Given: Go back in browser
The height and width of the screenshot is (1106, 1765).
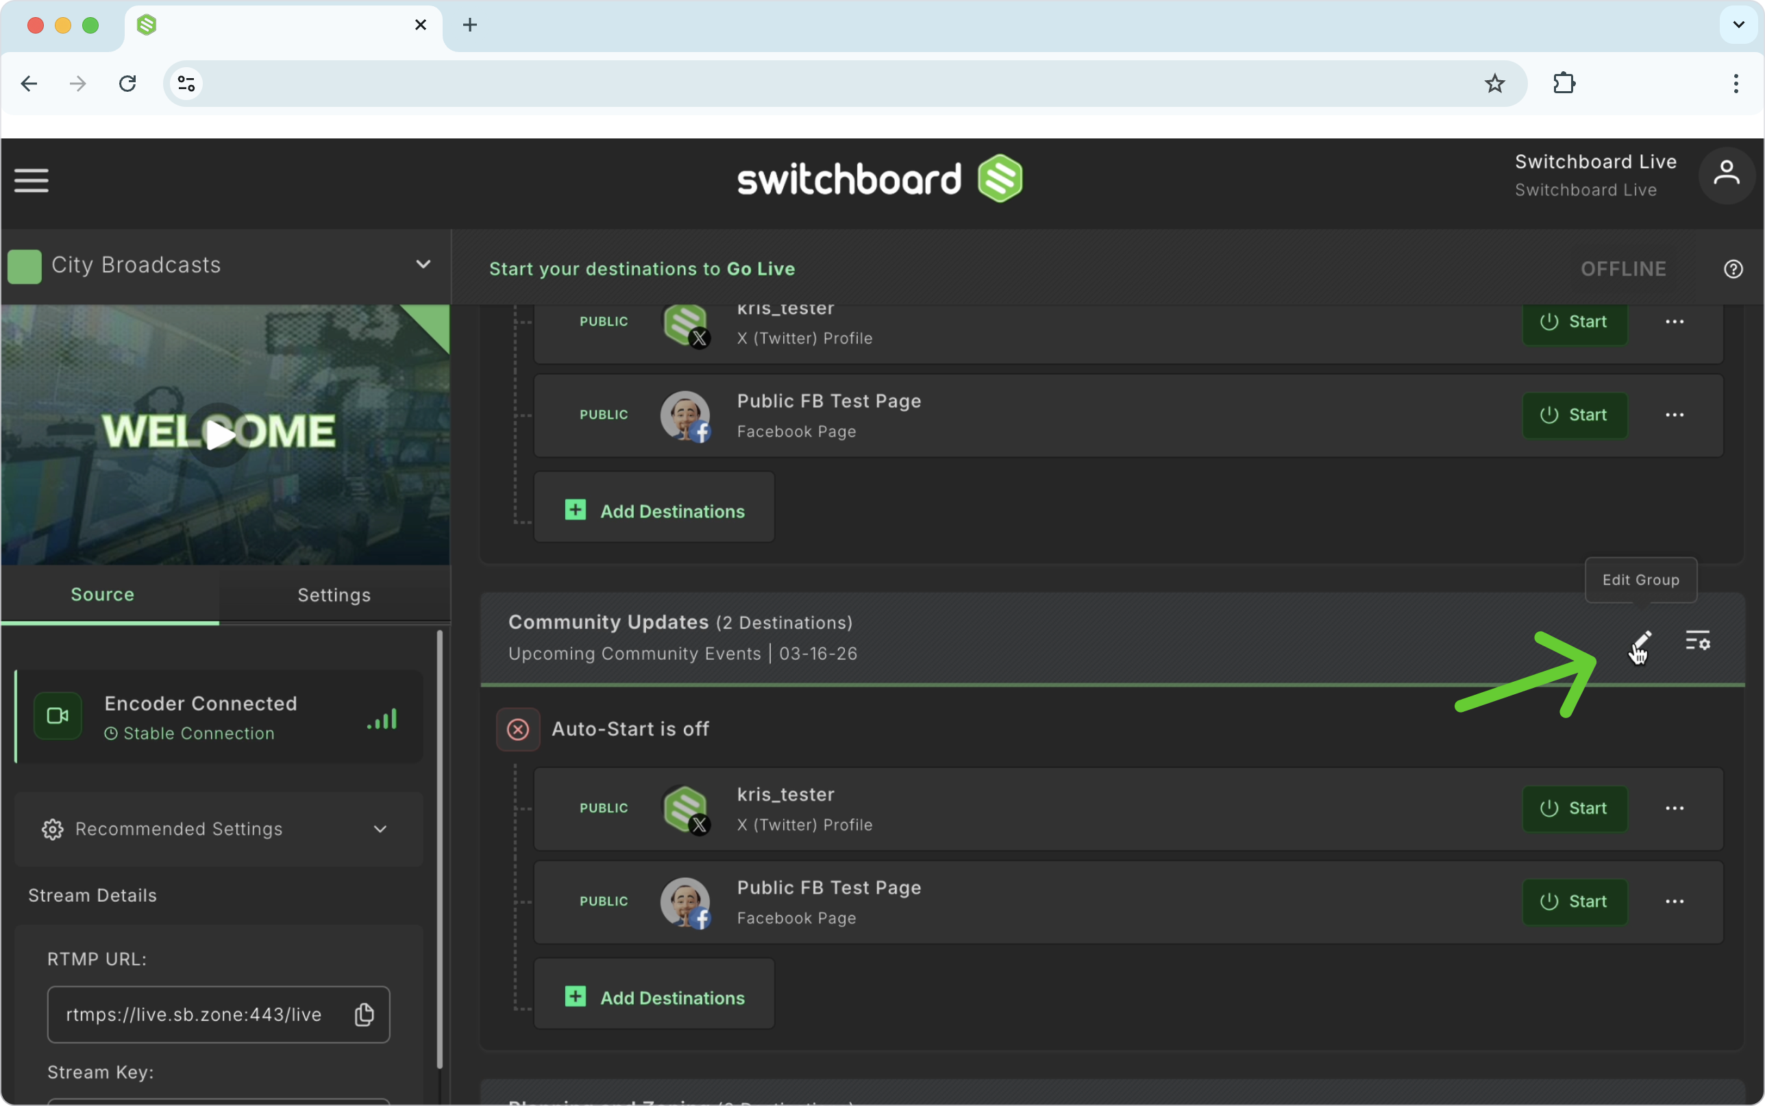Looking at the screenshot, I should pos(29,84).
